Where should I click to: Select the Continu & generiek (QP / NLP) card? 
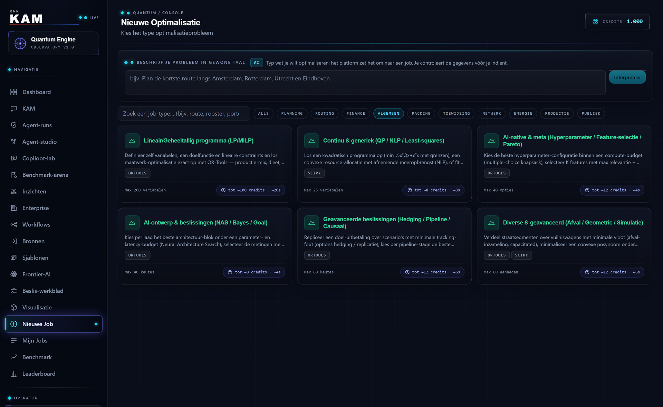384,164
